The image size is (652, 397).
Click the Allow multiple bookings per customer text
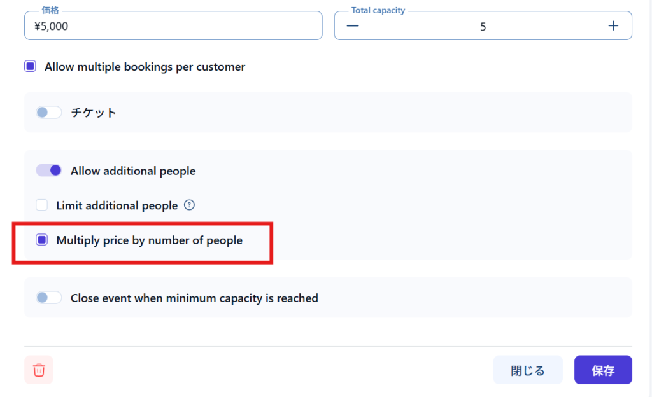[145, 67]
